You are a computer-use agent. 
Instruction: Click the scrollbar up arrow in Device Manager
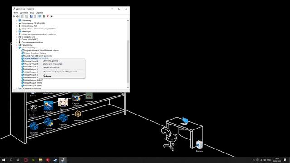click(128, 20)
